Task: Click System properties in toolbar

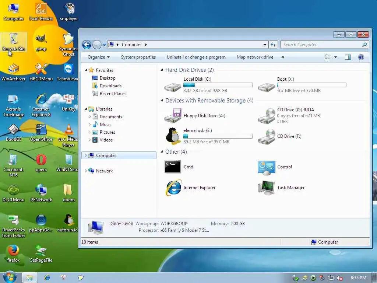Action: [x=138, y=57]
